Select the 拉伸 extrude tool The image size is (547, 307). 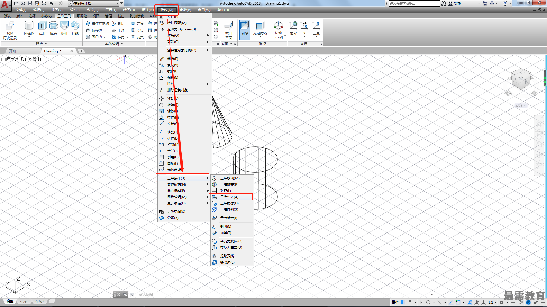[42, 28]
